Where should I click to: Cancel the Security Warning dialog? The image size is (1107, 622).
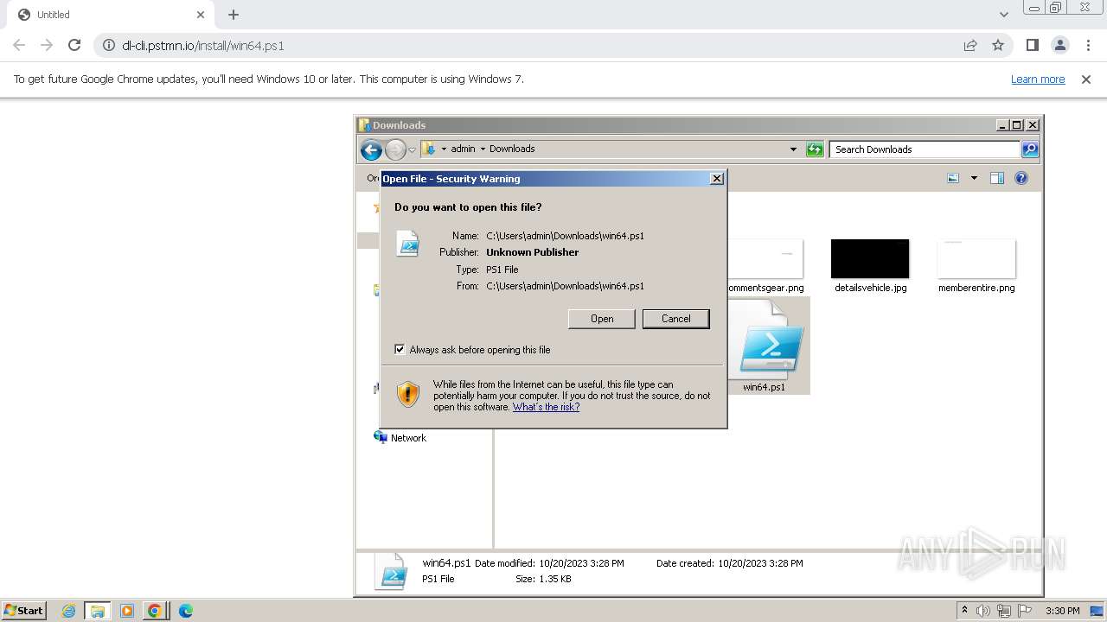[x=676, y=319]
